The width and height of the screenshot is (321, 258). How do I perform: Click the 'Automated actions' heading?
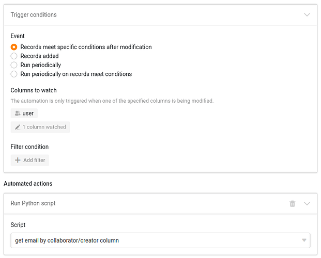pyautogui.click(x=28, y=184)
